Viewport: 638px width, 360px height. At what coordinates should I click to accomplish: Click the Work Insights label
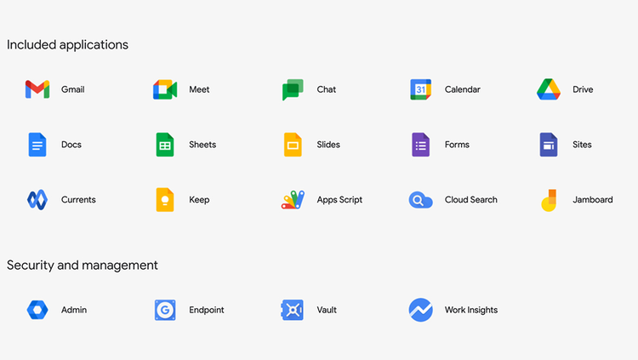(470, 311)
